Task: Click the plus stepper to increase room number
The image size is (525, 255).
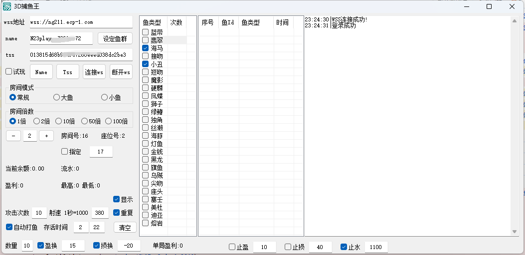Action: 46,136
